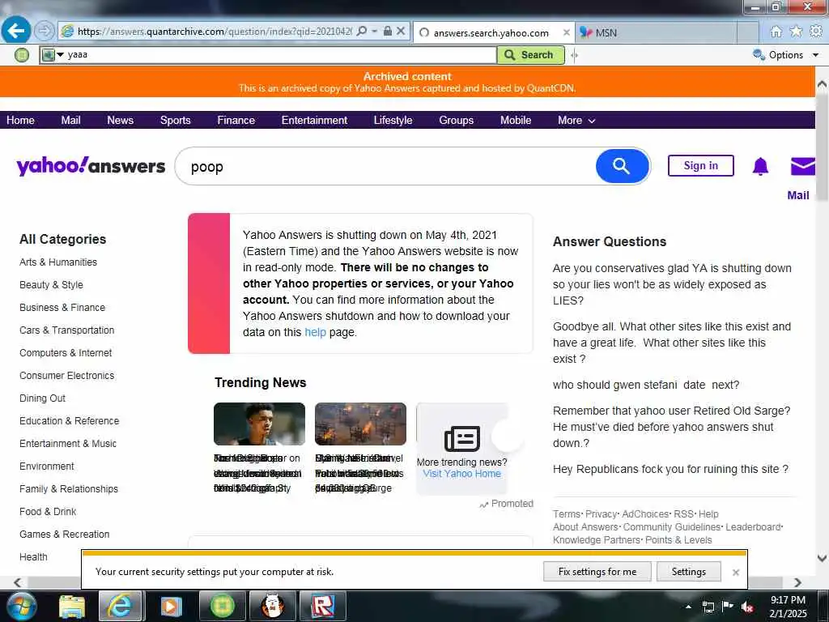
Task: Click the blue Yahoo Answers search button
Action: [x=622, y=166]
